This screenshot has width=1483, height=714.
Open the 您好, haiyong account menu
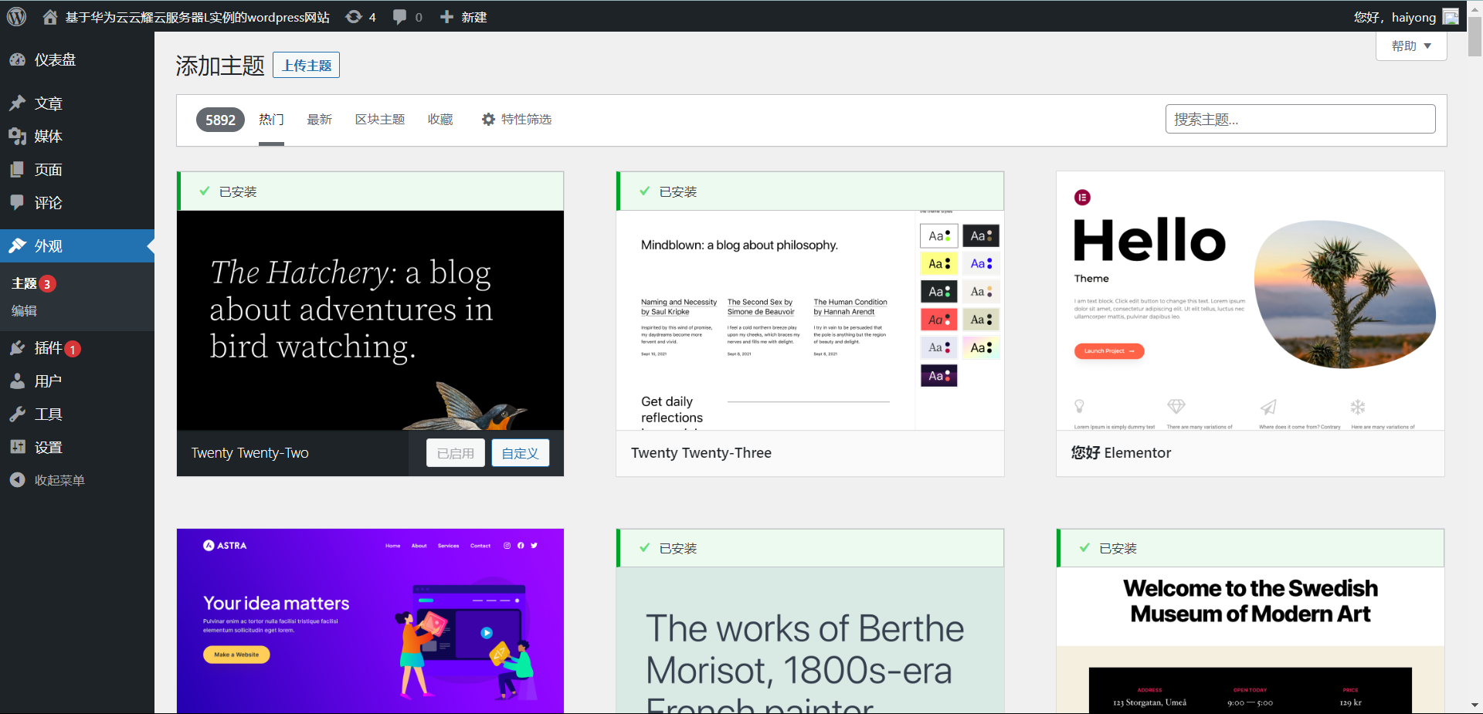1406,17
